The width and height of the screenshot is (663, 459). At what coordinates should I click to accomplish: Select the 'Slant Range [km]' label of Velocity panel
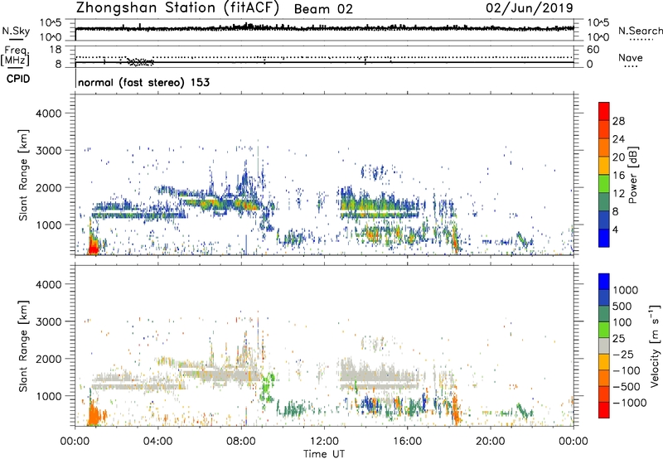[x=23, y=345]
